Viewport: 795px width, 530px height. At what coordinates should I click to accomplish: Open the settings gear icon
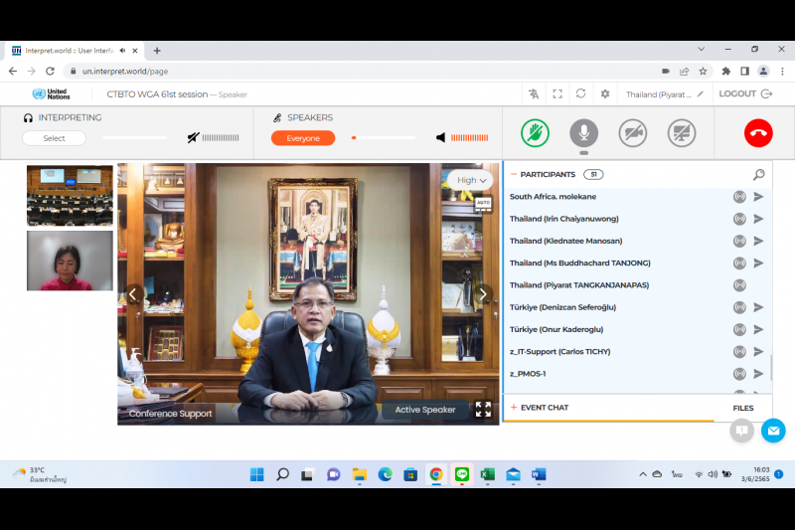pyautogui.click(x=605, y=94)
